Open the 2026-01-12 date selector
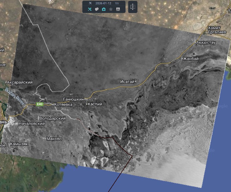This screenshot has width=231, height=192. click(103, 3)
